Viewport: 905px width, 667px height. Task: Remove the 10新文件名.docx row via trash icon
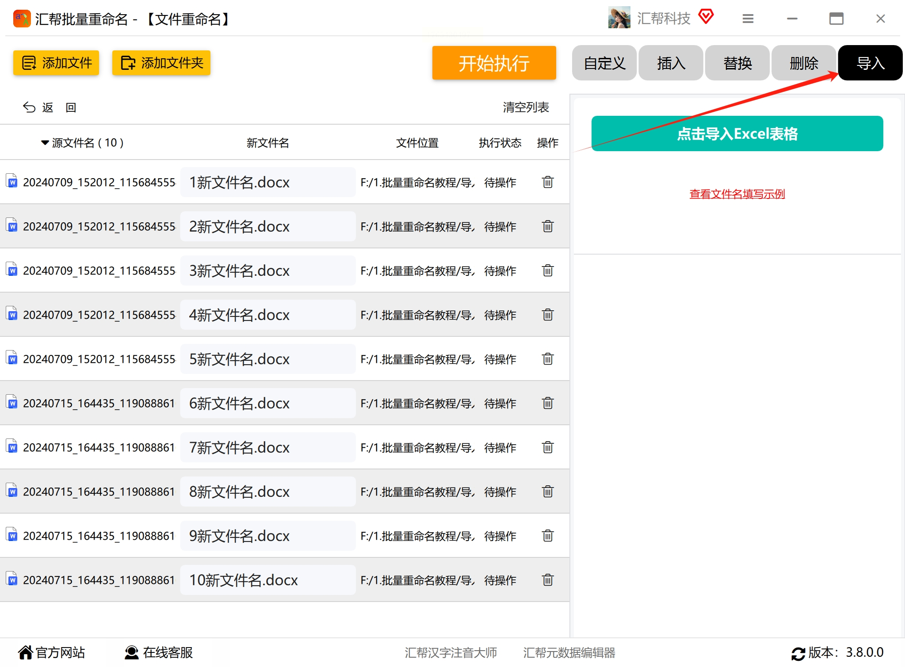click(547, 580)
